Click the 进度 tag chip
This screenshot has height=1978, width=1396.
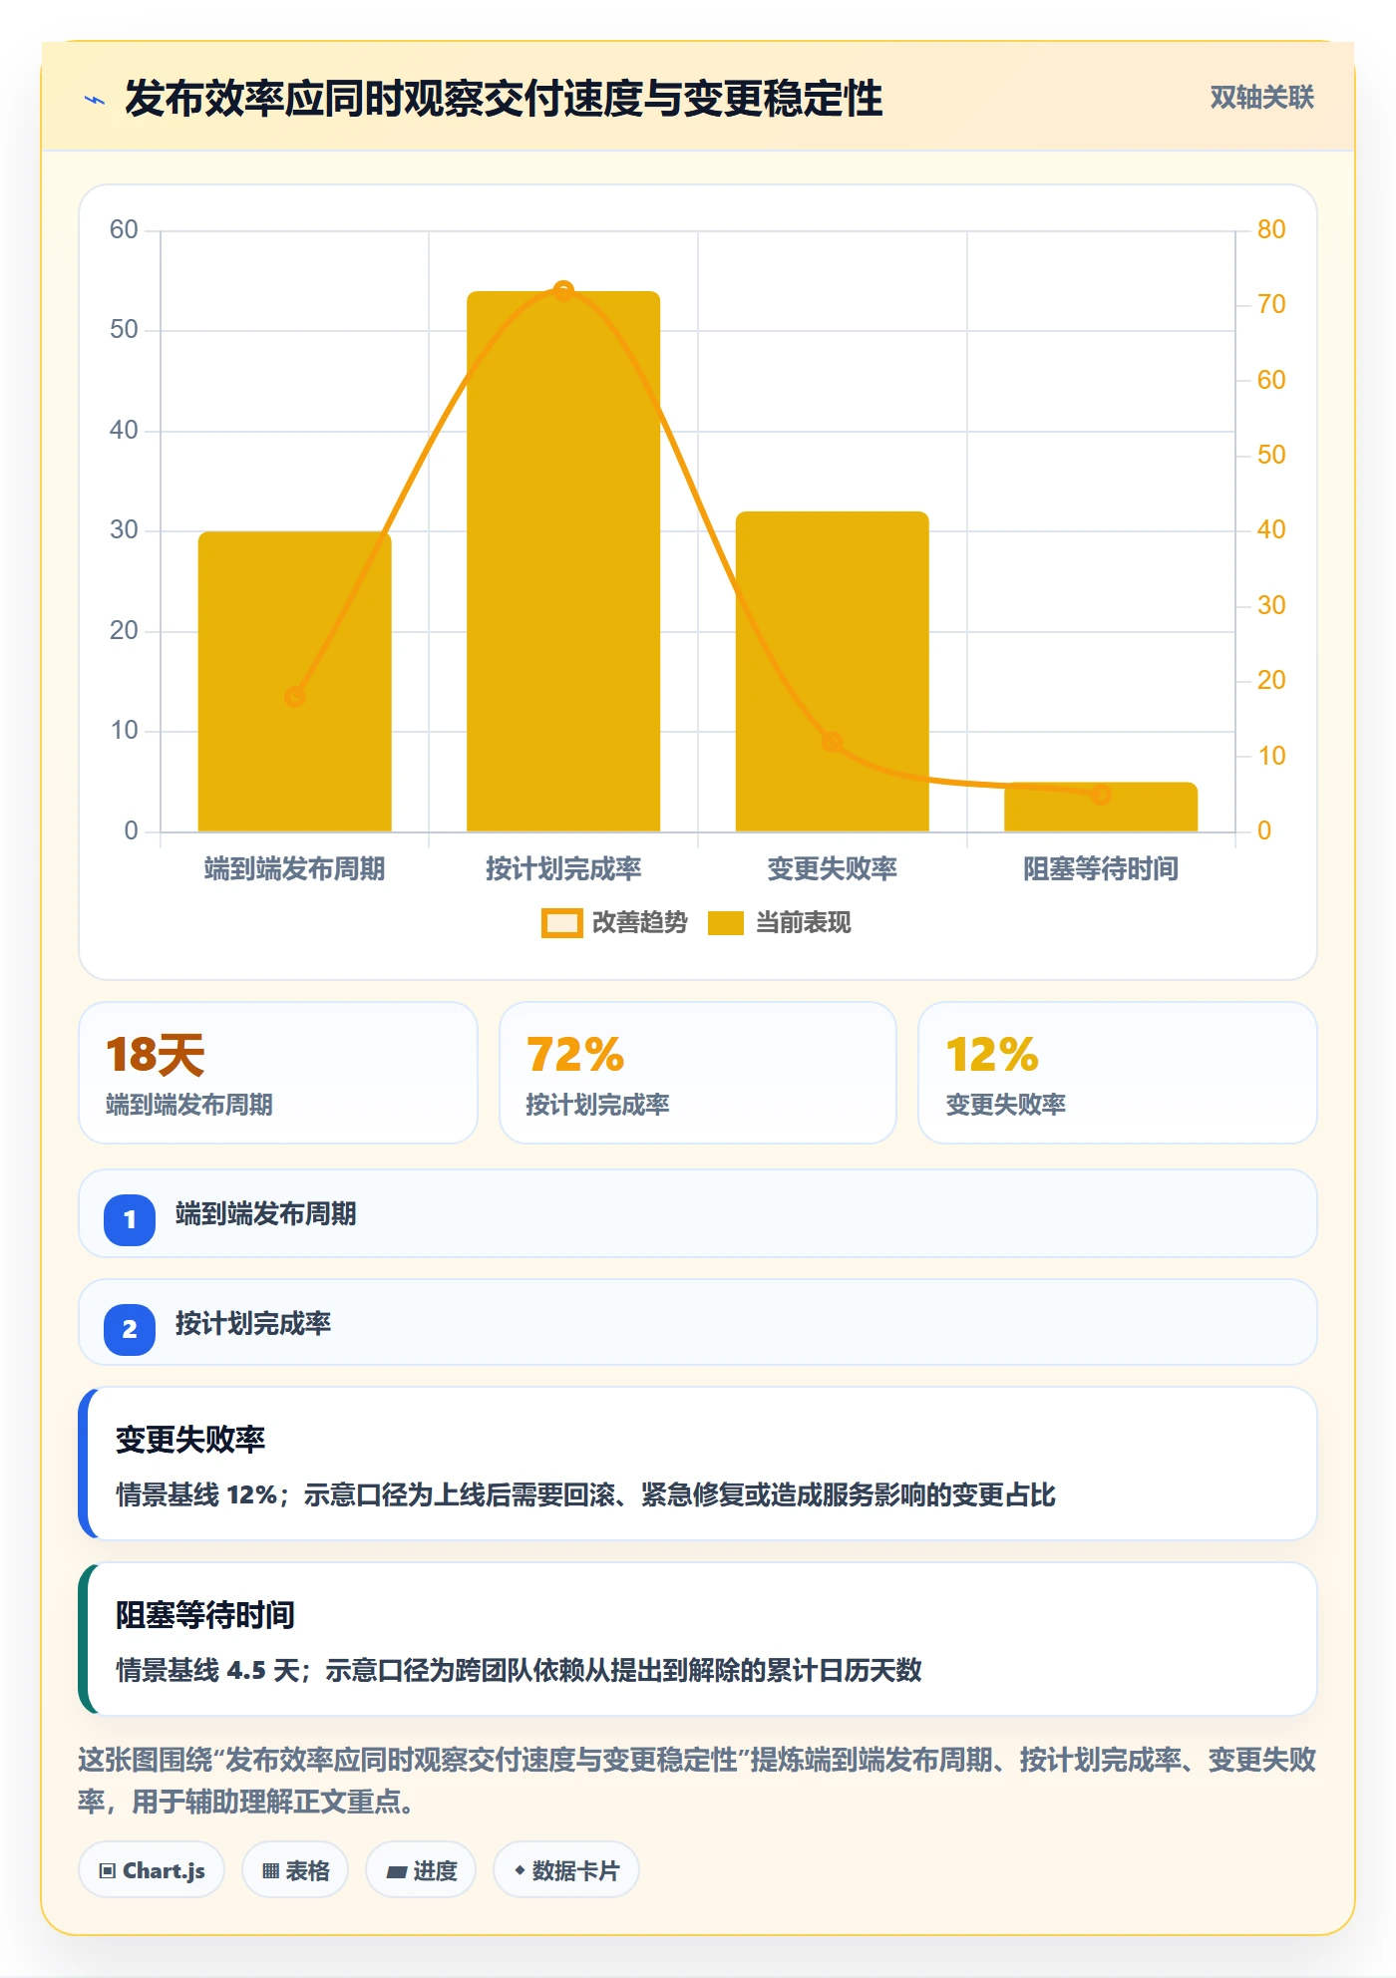point(421,1869)
